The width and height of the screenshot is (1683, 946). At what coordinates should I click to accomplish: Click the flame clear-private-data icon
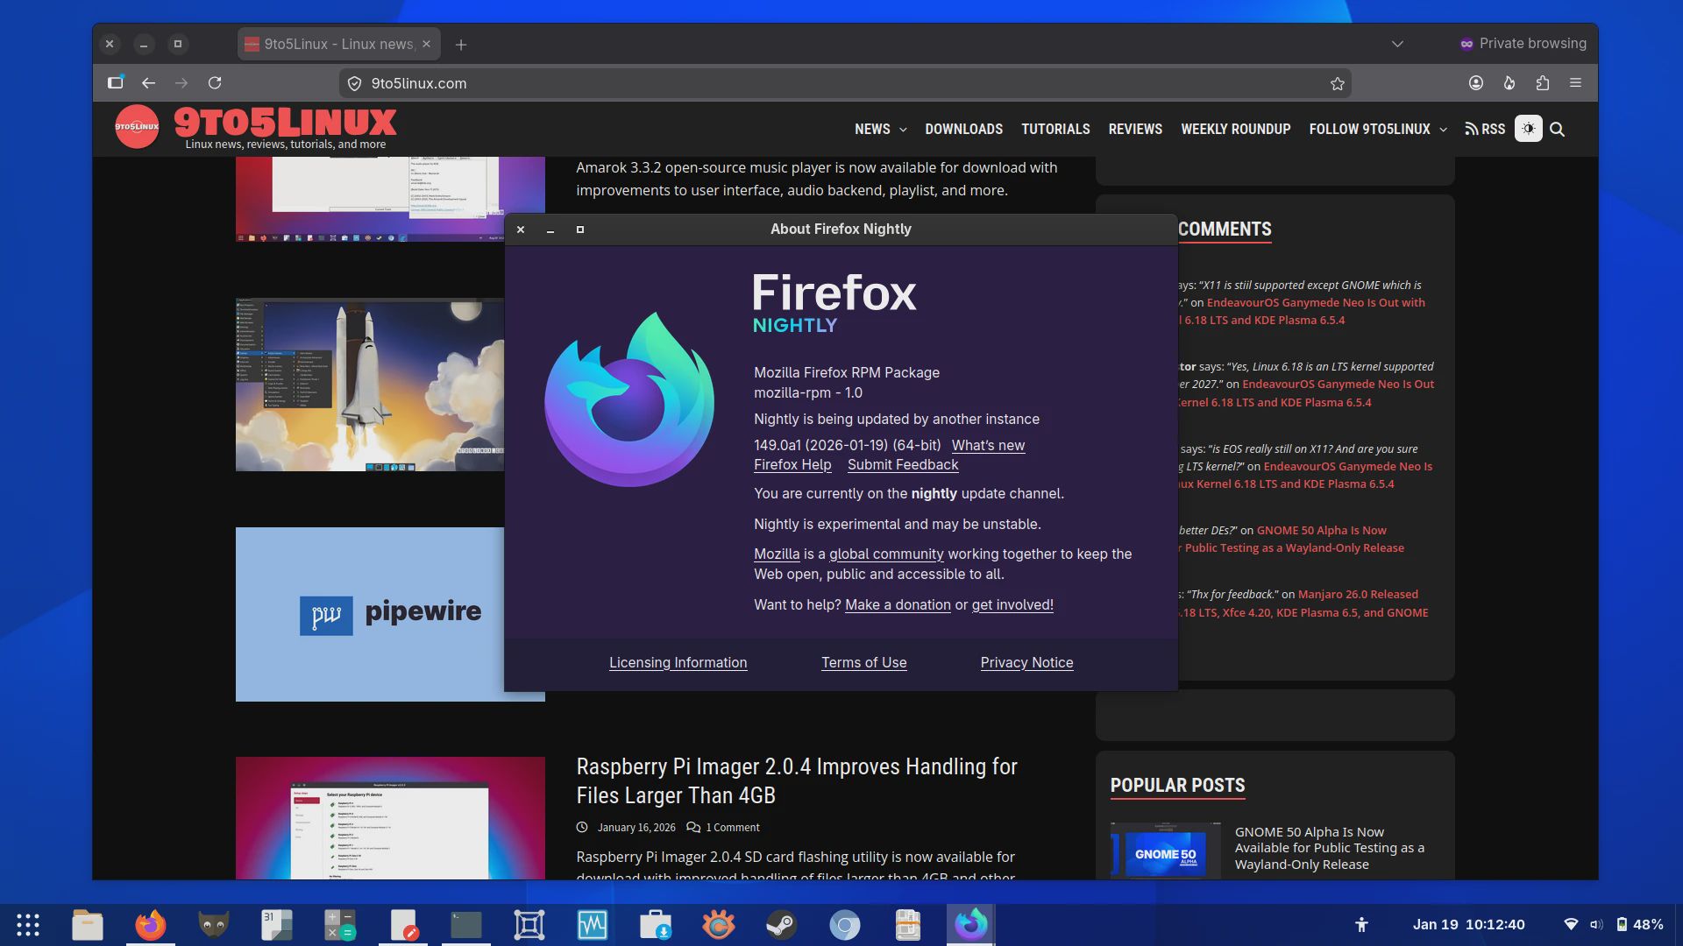coord(1509,83)
